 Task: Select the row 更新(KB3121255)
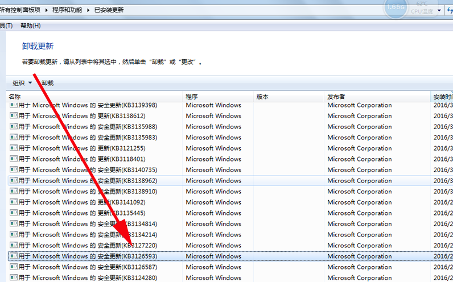(230, 148)
